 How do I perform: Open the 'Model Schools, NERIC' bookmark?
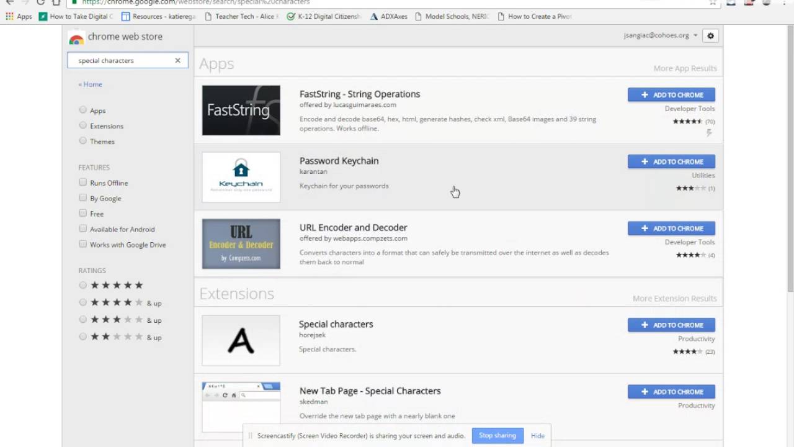(452, 16)
